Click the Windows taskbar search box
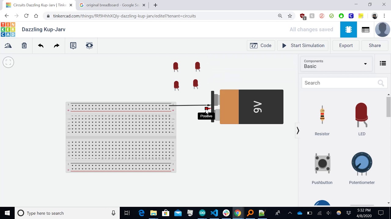The image size is (391, 219). click(67, 213)
